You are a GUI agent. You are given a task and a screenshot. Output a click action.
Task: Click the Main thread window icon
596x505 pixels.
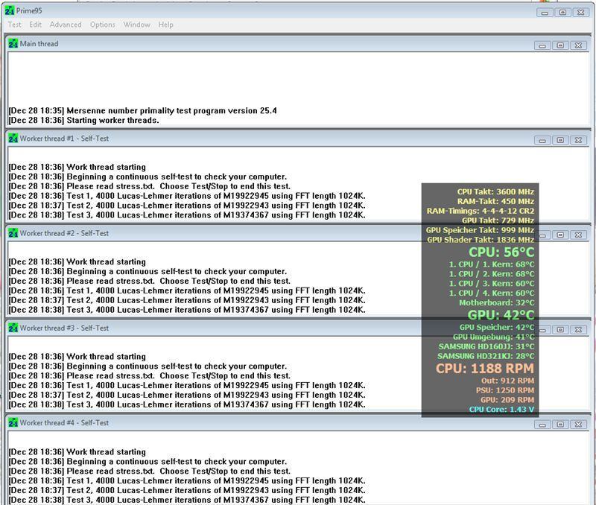(13, 44)
